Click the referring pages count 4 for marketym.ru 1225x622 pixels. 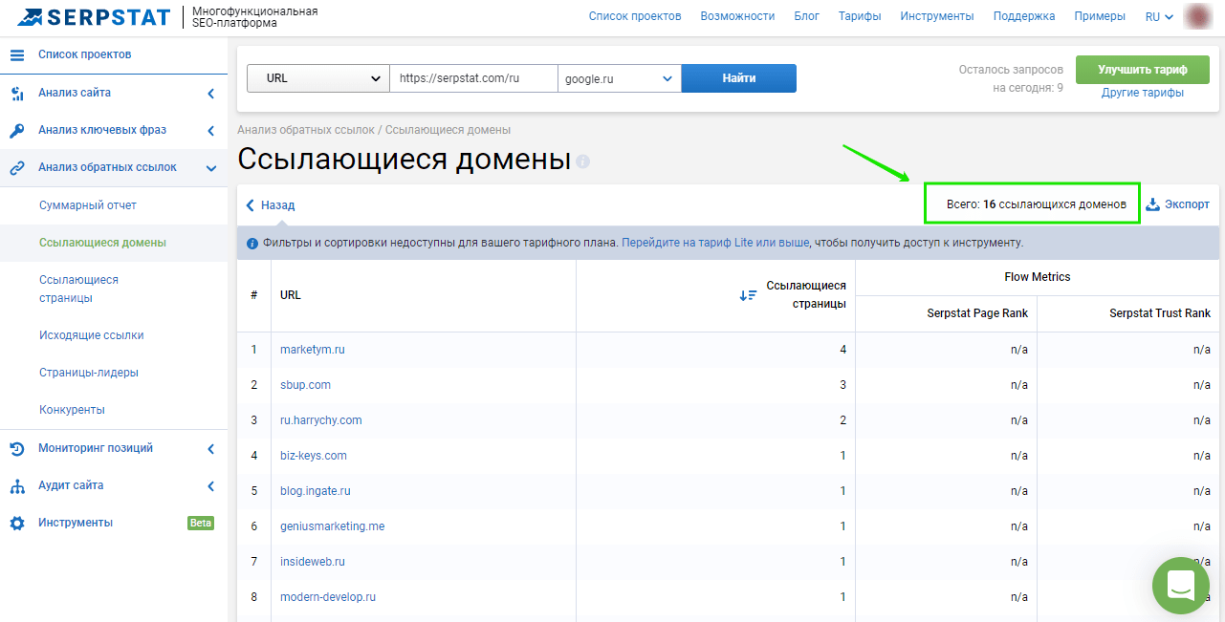[843, 350]
